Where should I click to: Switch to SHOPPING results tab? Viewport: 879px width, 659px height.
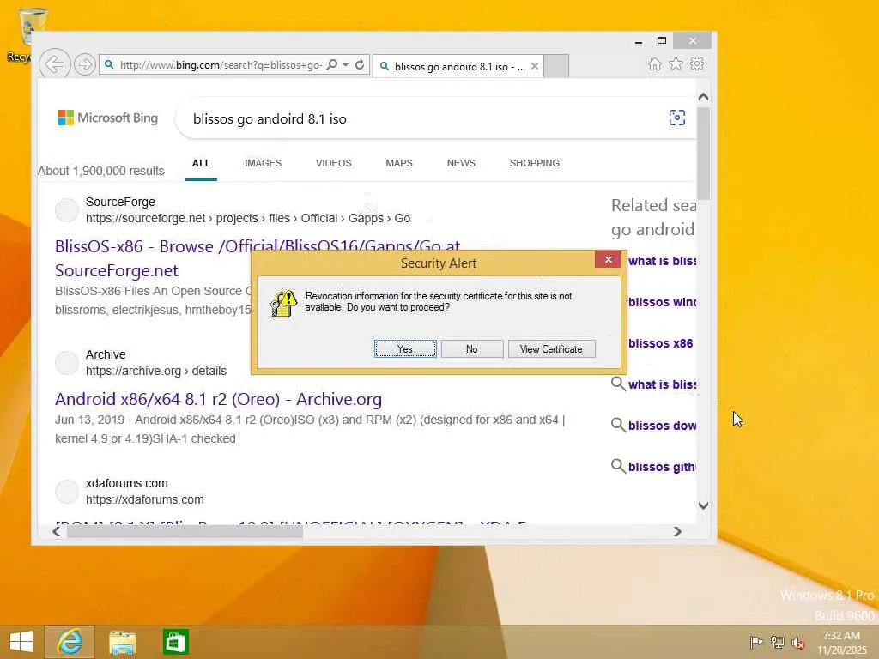[x=534, y=163]
